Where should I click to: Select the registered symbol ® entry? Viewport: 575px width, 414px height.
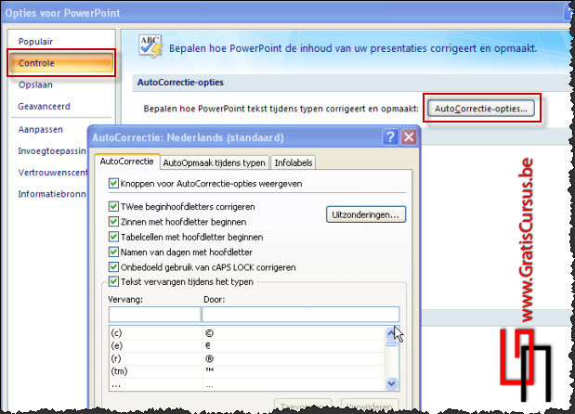[209, 358]
